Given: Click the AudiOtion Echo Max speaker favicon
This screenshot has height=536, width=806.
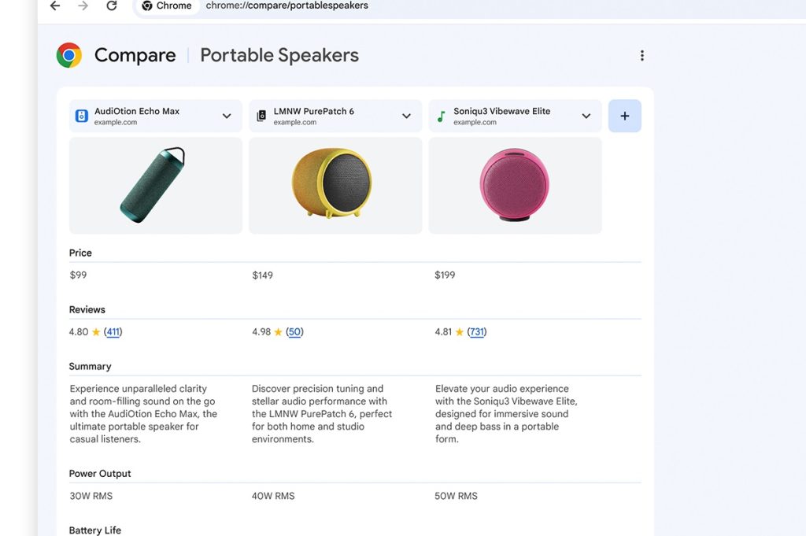Looking at the screenshot, I should click(x=82, y=116).
